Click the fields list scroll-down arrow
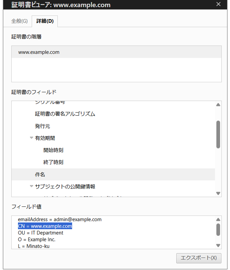 point(218,193)
